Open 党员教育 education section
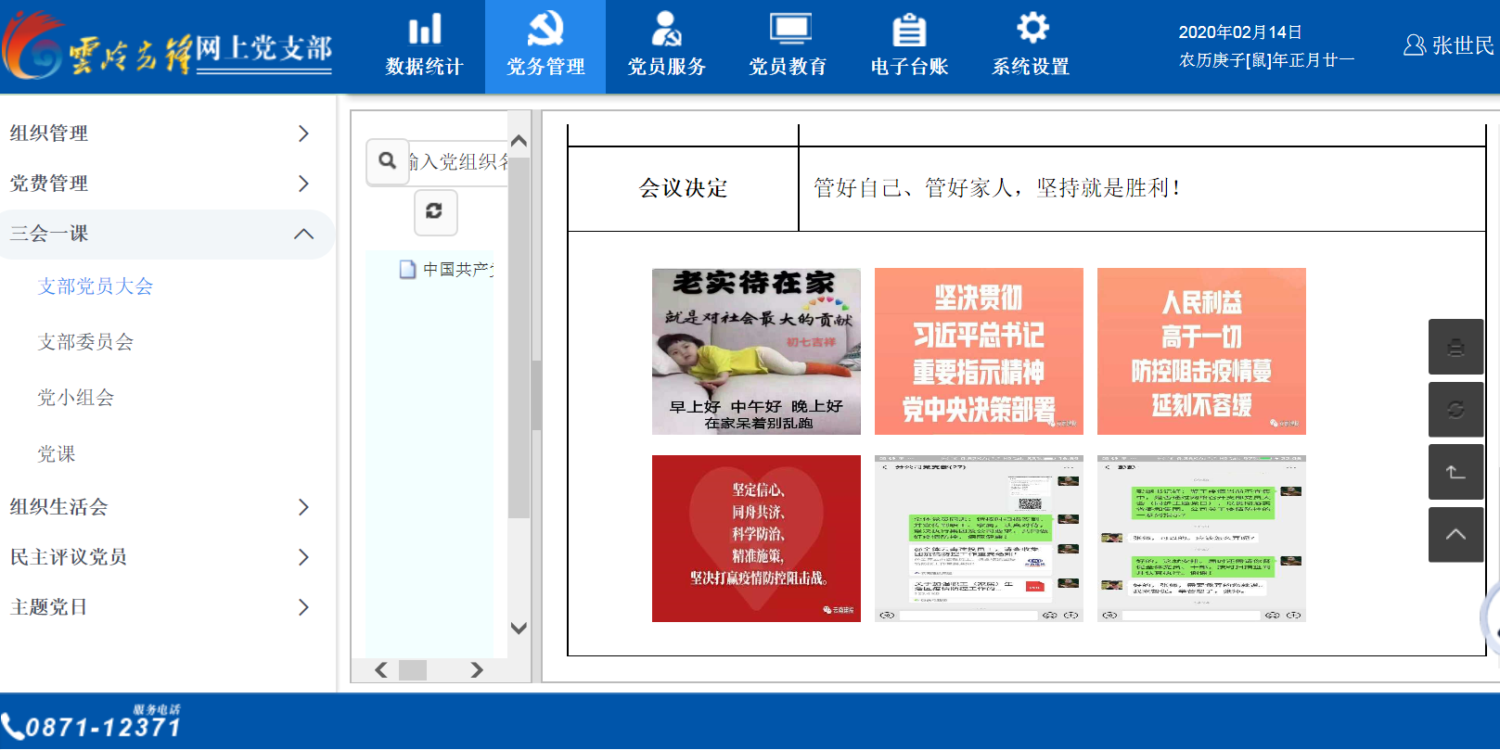Image resolution: width=1500 pixels, height=750 pixels. coord(788,46)
